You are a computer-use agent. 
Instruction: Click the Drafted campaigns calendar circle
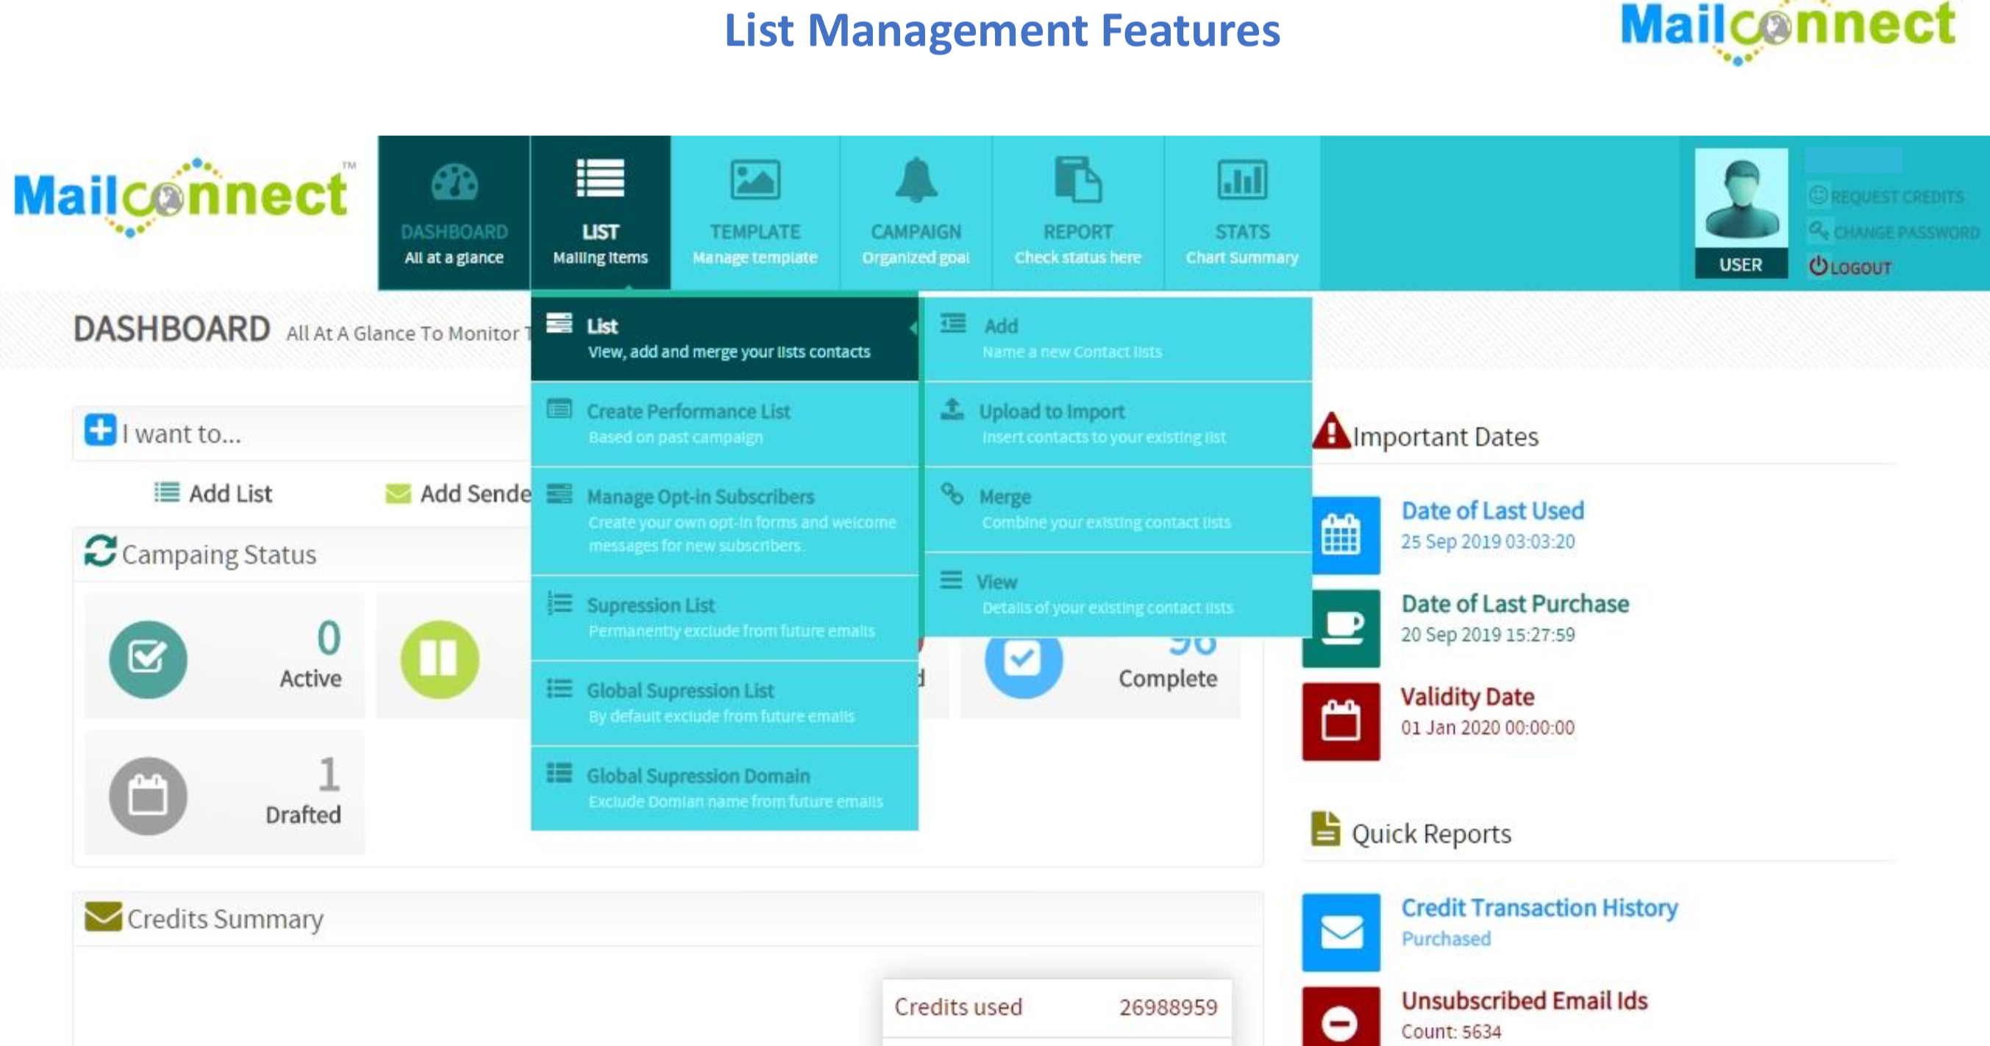148,795
